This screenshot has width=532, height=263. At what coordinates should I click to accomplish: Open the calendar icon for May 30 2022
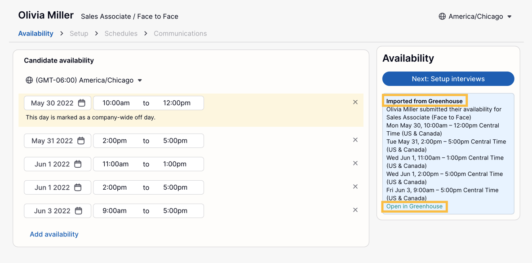point(81,103)
